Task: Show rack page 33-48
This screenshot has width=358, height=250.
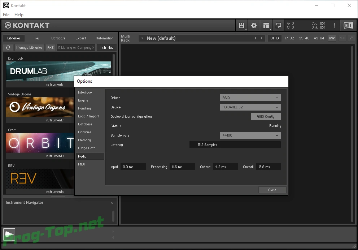Action: 304,38
